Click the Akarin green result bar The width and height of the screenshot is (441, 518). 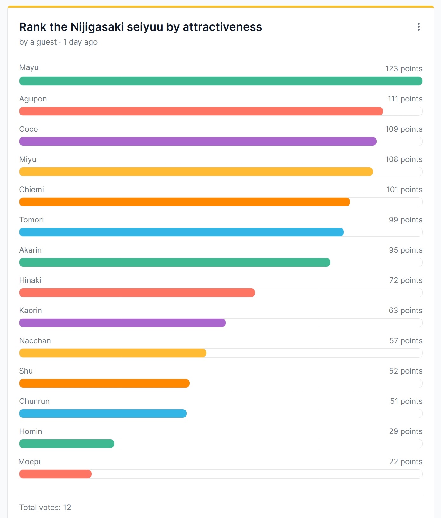175,262
